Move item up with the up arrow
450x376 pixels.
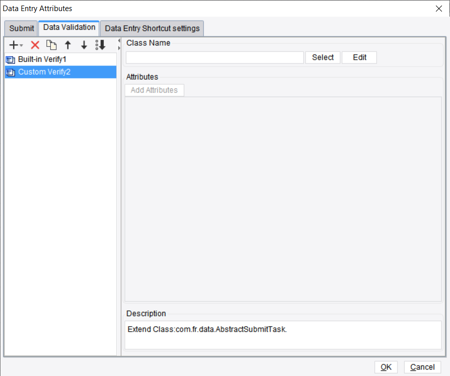68,45
